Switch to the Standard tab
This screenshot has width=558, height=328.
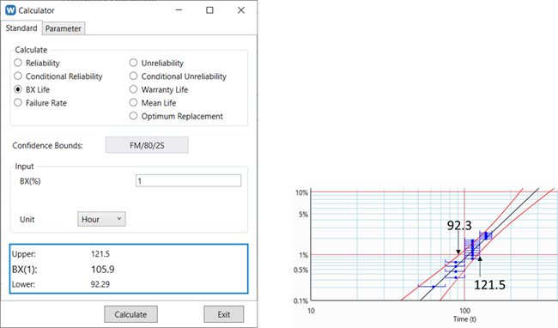[x=21, y=28]
